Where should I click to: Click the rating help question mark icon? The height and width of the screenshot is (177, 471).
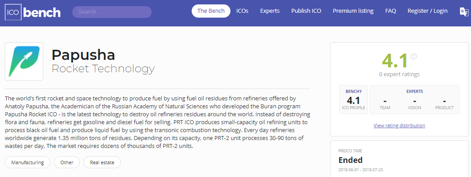414,56
